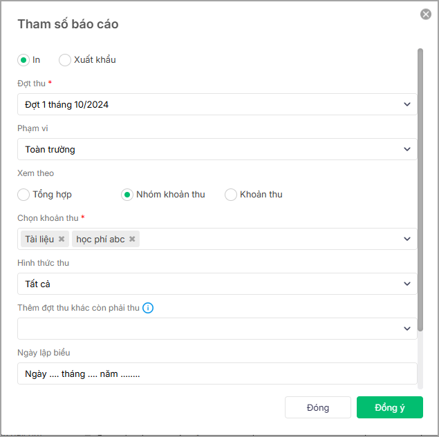Choose the Tổng hợp view option
439x437 pixels.
tap(24, 195)
